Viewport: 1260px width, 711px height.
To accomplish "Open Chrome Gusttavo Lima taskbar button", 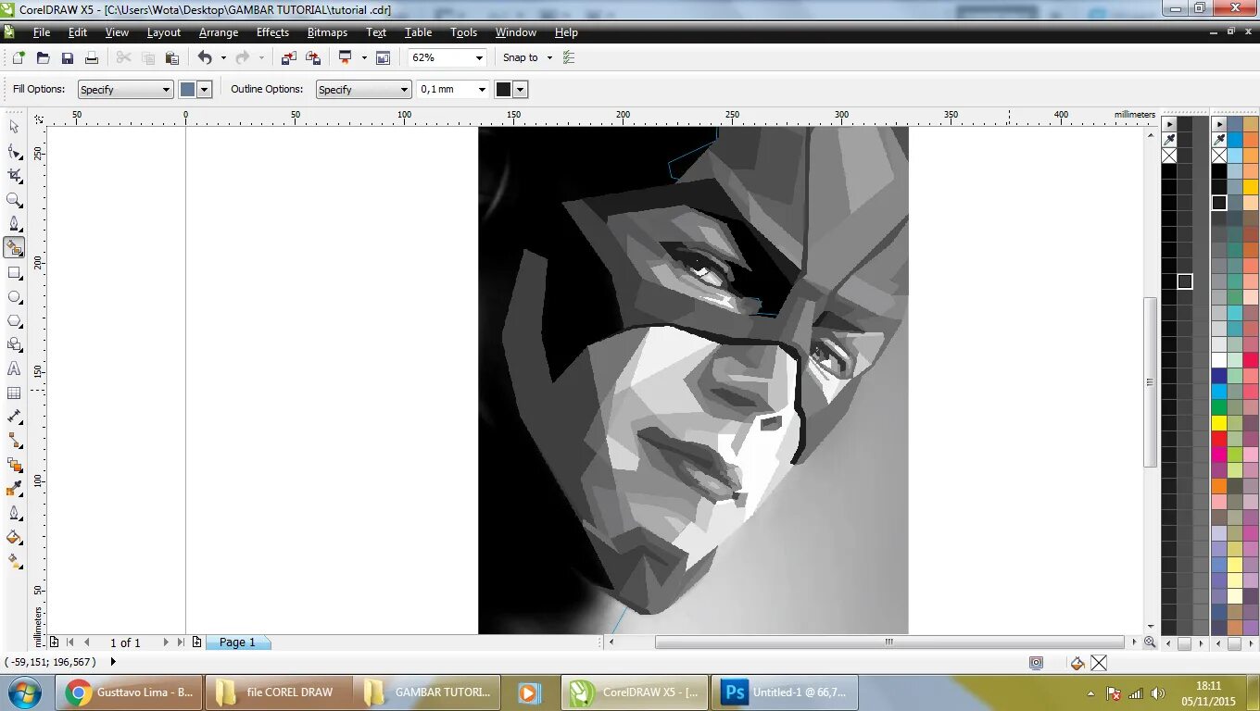I will (x=129, y=692).
